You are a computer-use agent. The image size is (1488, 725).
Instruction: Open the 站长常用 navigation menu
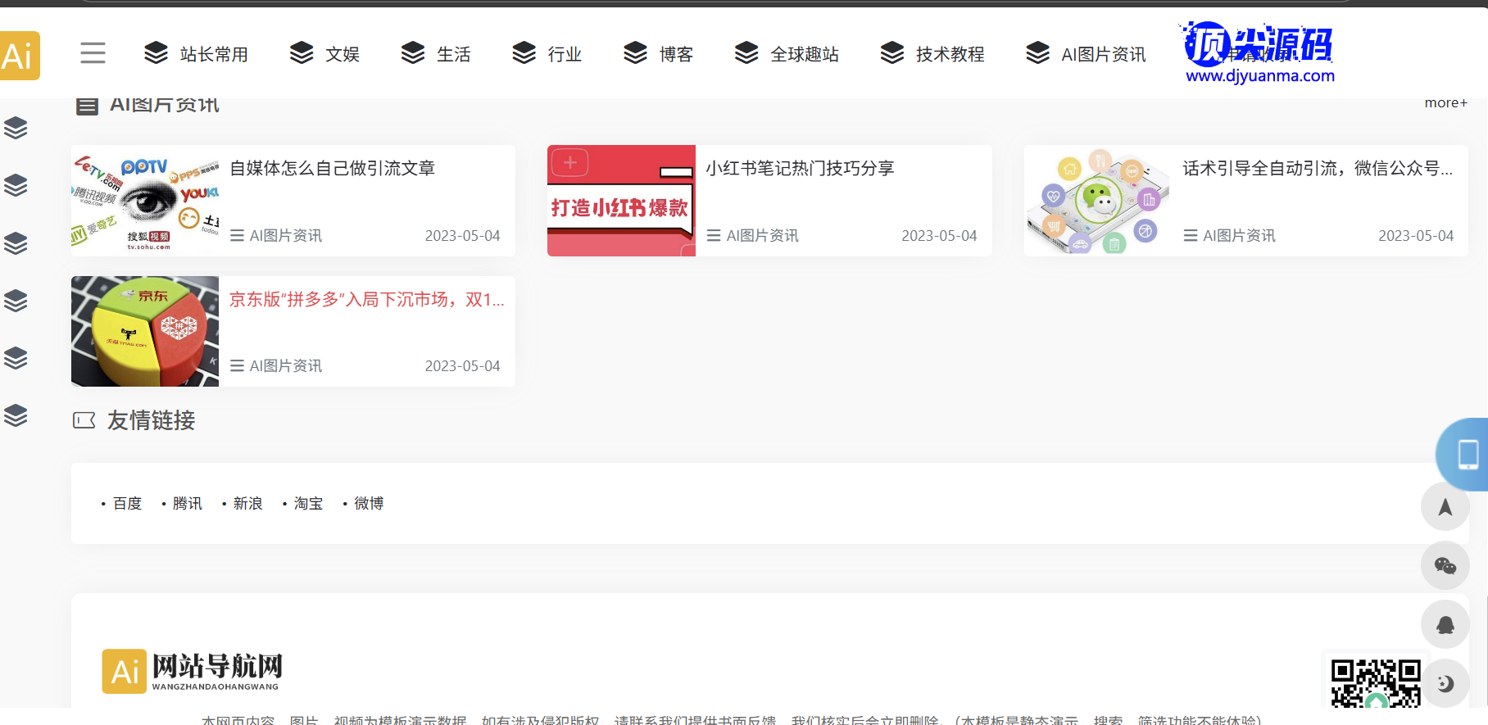[x=197, y=54]
